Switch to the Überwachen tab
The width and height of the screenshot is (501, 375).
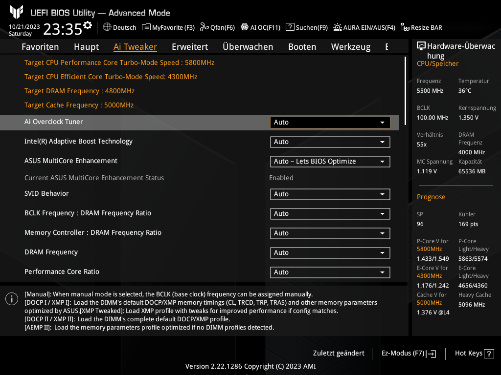[x=248, y=47]
